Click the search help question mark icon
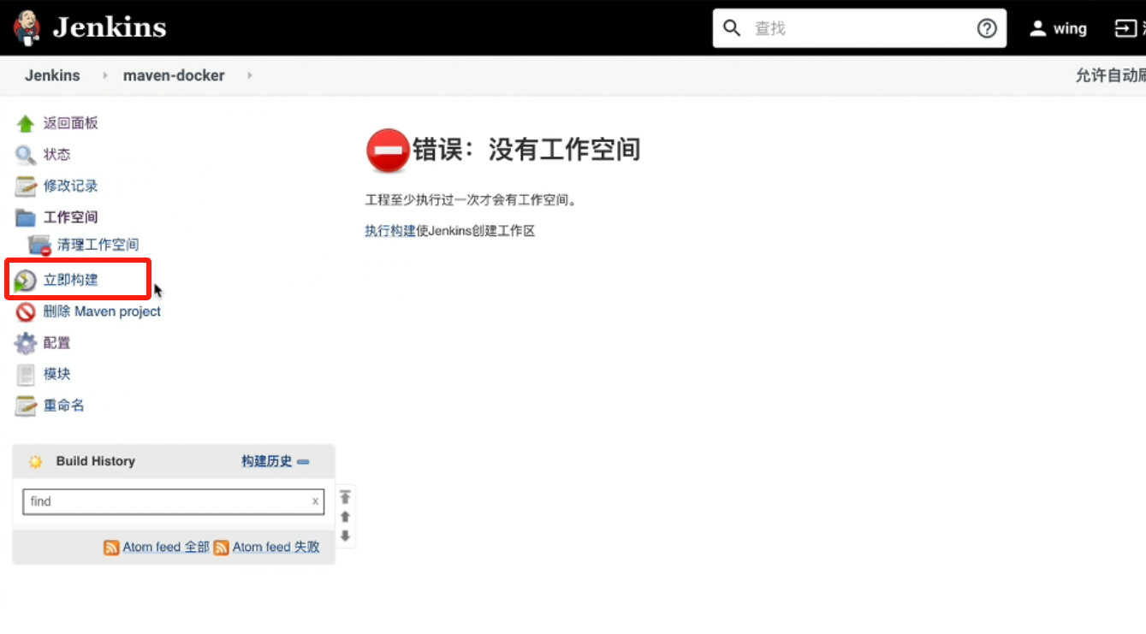This screenshot has height=634, width=1146. [987, 28]
